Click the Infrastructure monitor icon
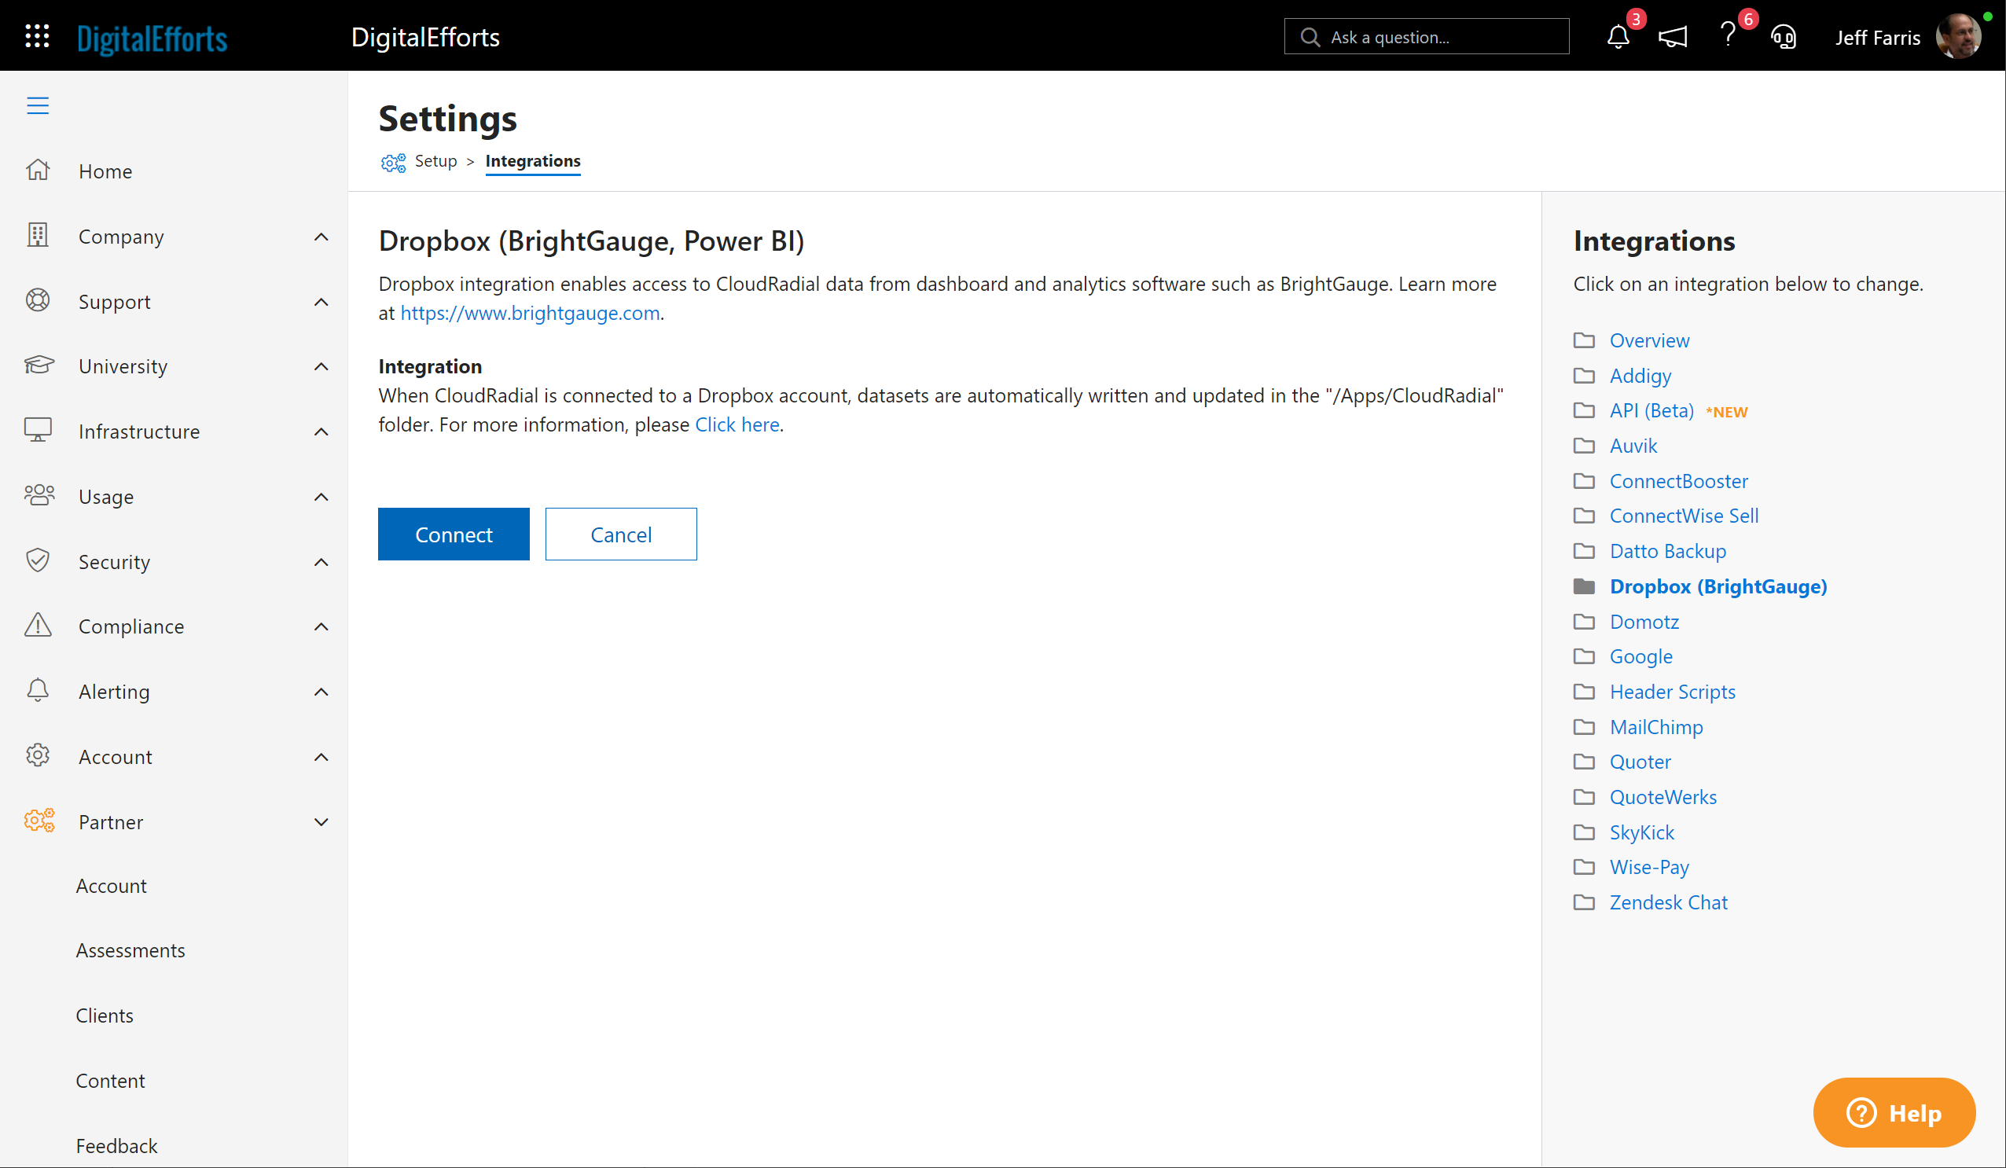2006x1168 pixels. [38, 430]
